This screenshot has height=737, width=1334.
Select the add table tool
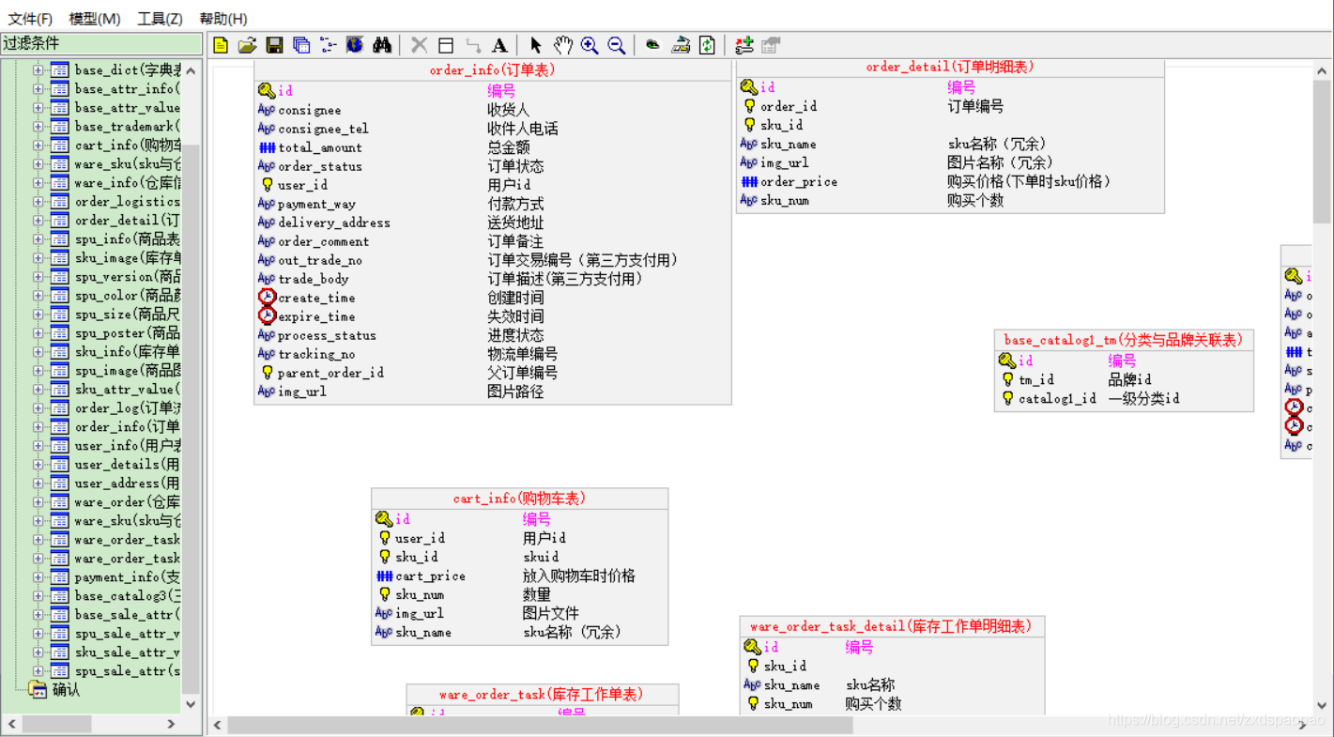pos(446,45)
